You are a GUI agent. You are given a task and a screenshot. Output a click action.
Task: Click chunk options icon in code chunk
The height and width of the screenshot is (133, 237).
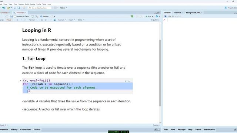pos(126,81)
